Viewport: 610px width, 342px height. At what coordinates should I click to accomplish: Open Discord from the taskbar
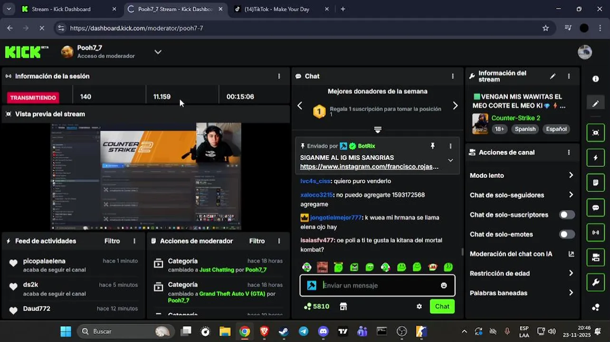point(323,331)
